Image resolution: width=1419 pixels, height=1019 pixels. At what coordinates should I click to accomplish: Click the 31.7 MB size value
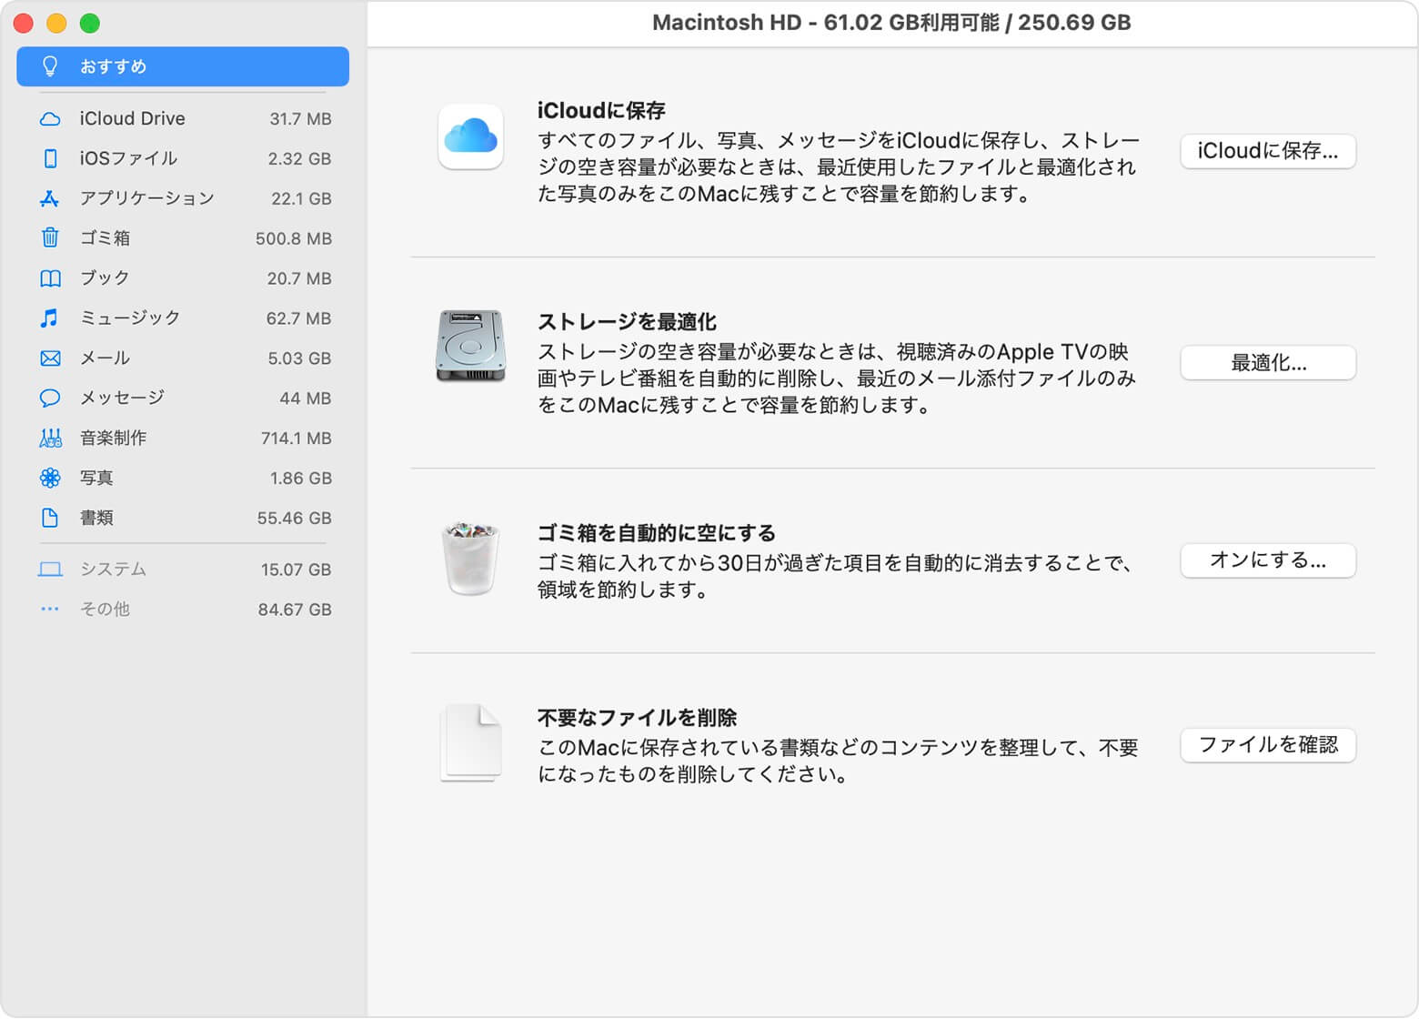point(300,119)
